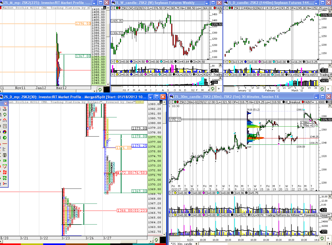Viewport: 332px width, 245px height.
Task: Select the red horizontal line tool
Action: tap(5, 143)
